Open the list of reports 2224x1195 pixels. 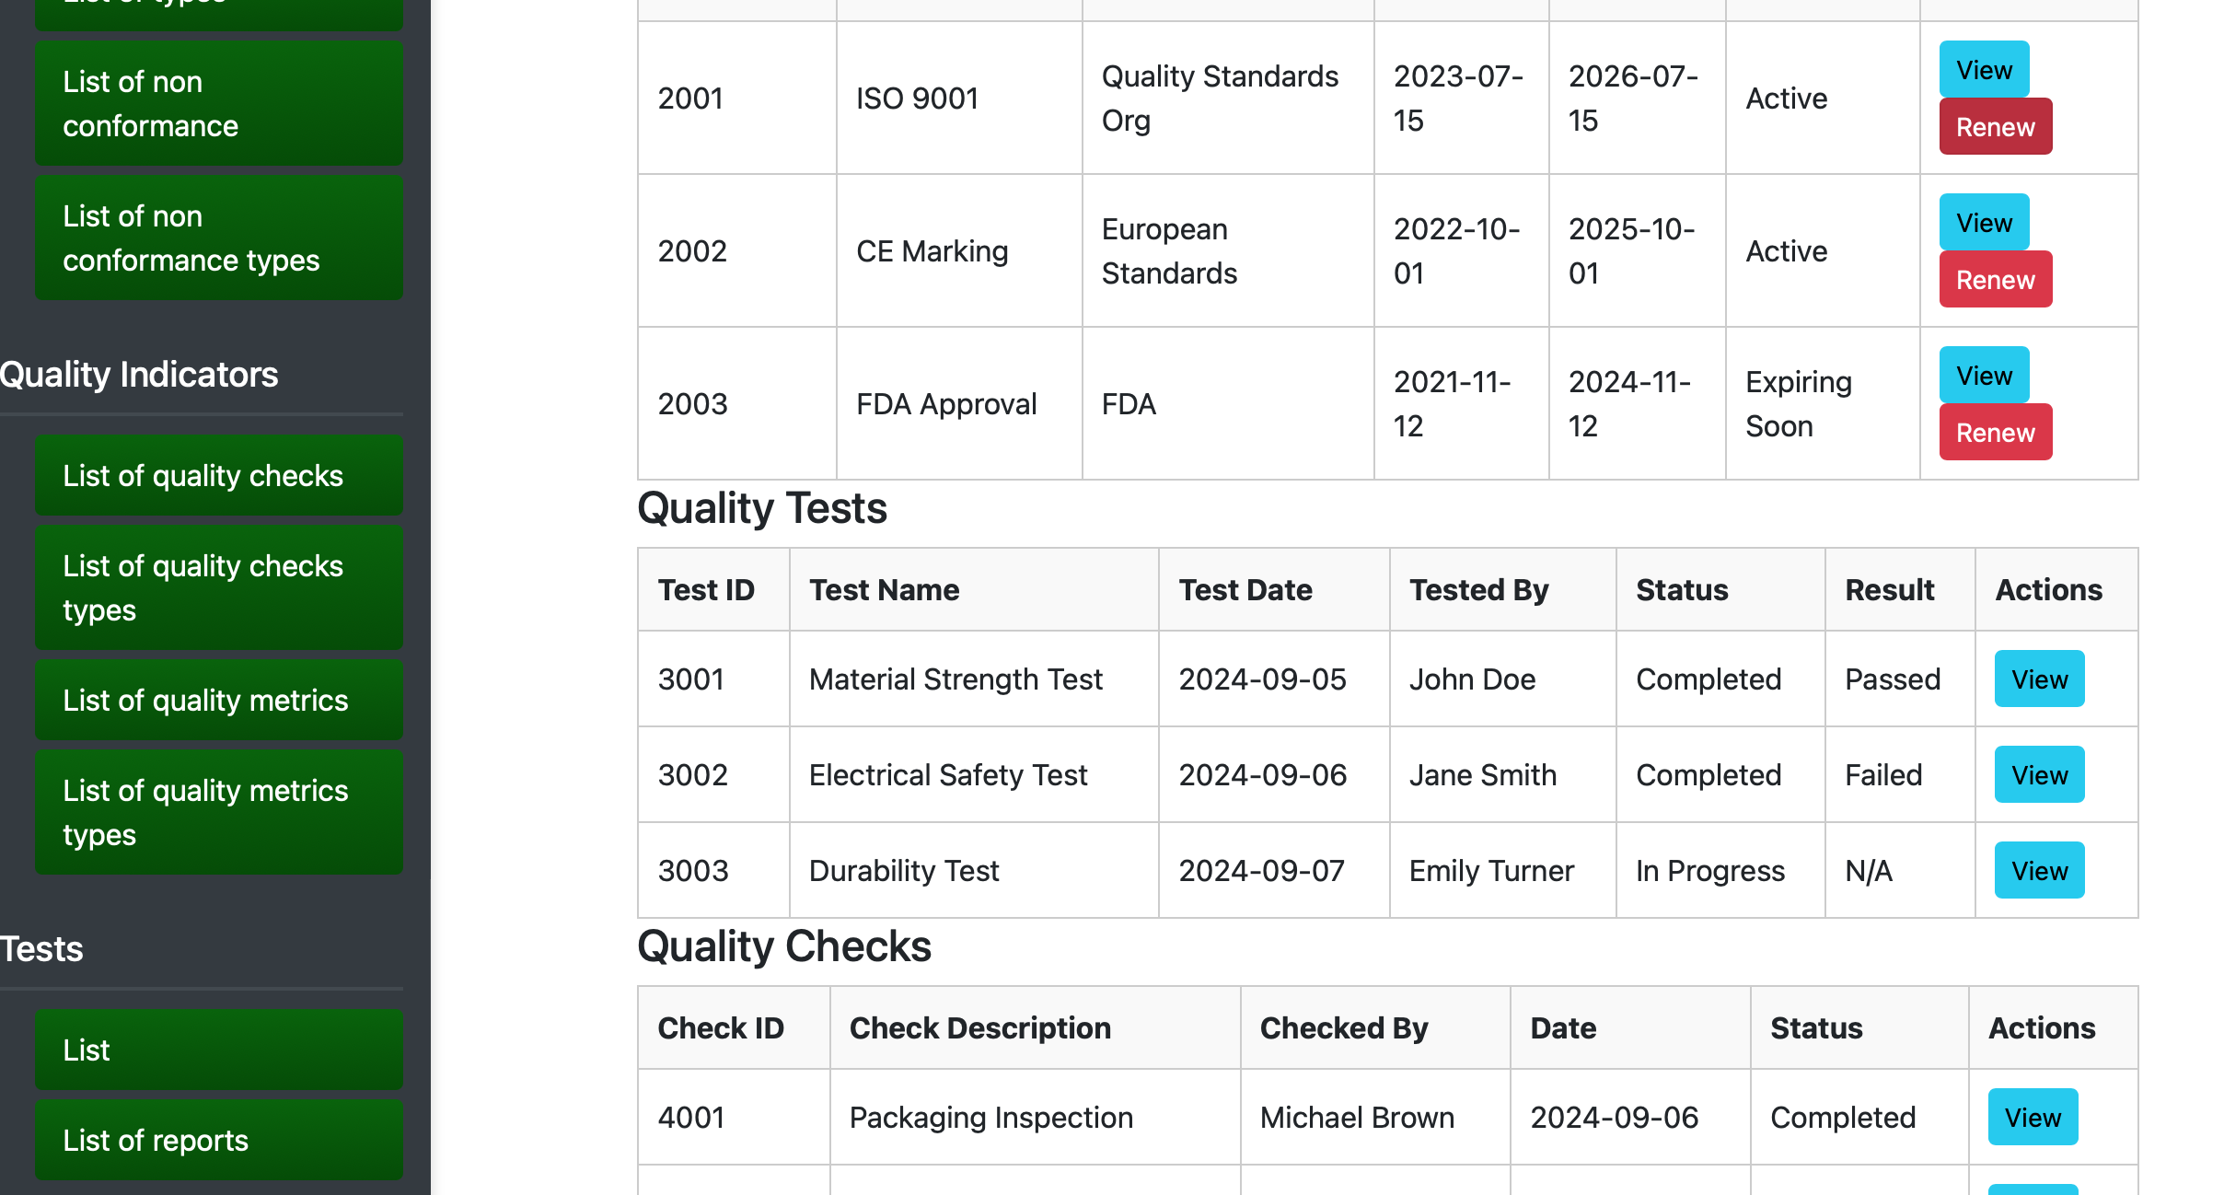point(218,1139)
